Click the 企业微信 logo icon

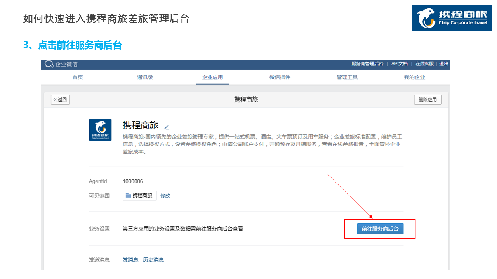[49, 64]
